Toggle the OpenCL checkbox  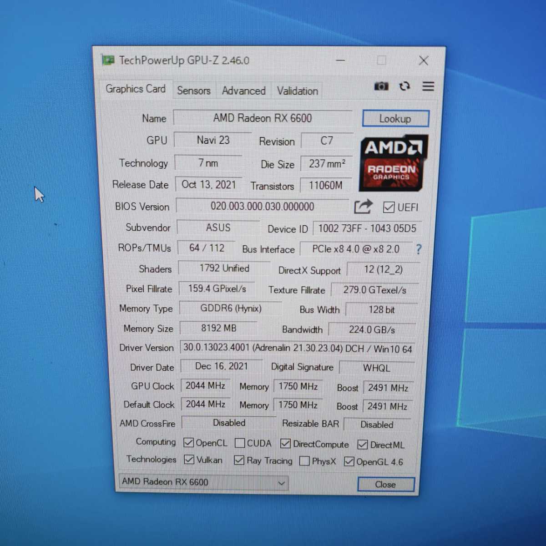click(188, 443)
